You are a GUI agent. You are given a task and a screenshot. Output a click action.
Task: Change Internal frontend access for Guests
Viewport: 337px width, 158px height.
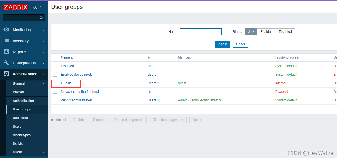click(281, 83)
